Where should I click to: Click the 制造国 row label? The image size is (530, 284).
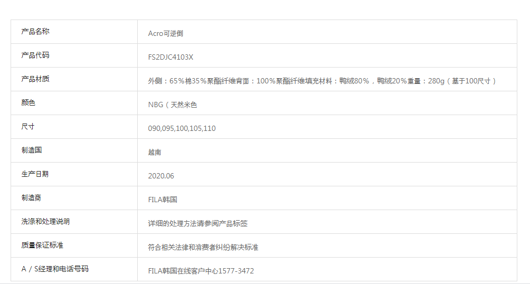tap(32, 150)
